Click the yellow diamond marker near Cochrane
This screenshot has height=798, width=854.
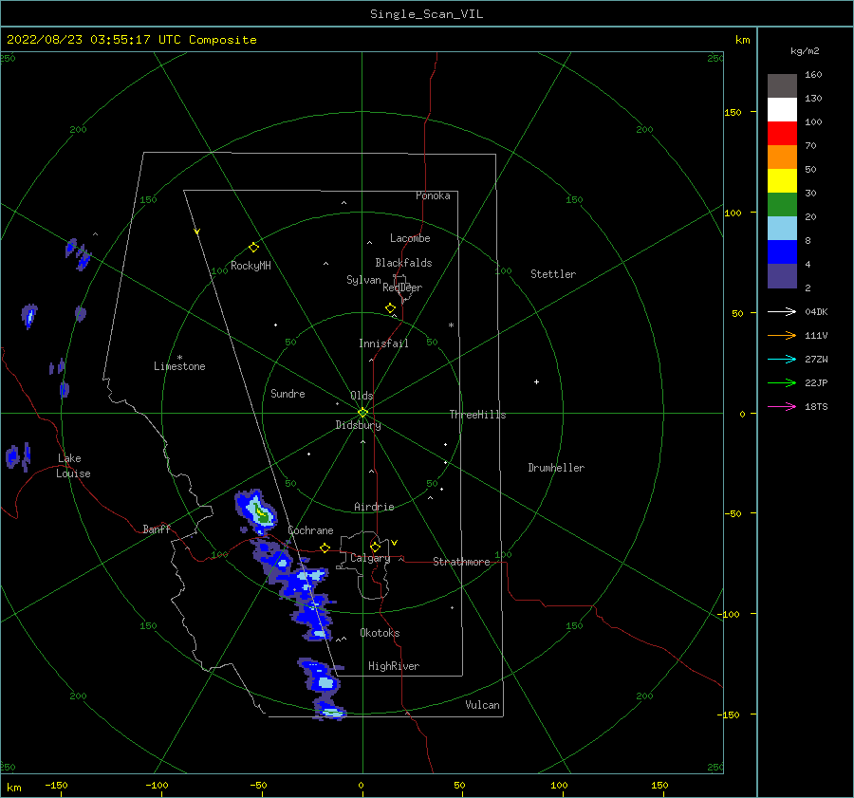(325, 547)
